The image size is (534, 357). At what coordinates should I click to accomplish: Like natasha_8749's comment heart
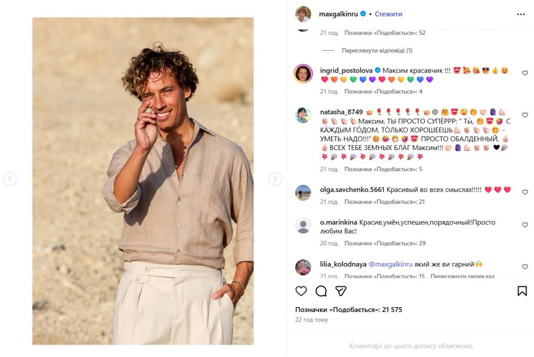click(x=525, y=115)
